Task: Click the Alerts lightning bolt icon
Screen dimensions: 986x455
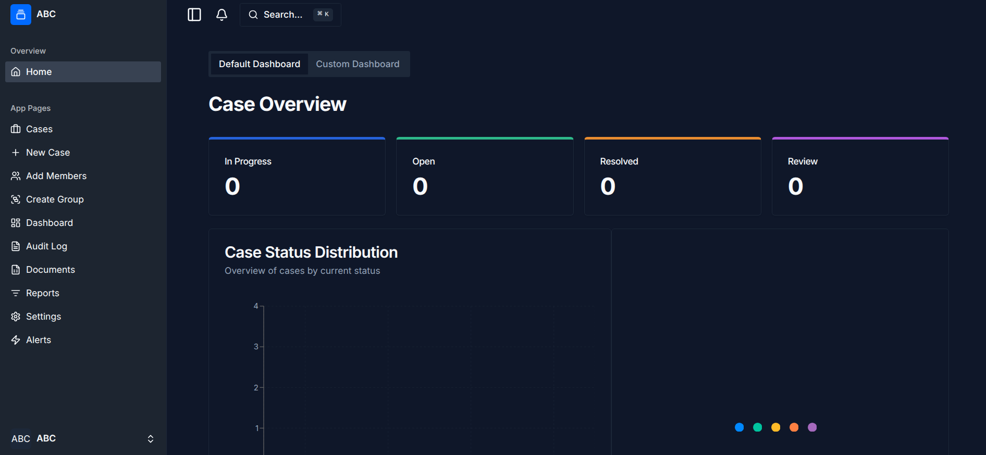Action: [x=16, y=340]
